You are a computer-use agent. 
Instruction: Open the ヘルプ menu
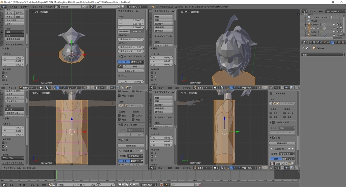49,7
